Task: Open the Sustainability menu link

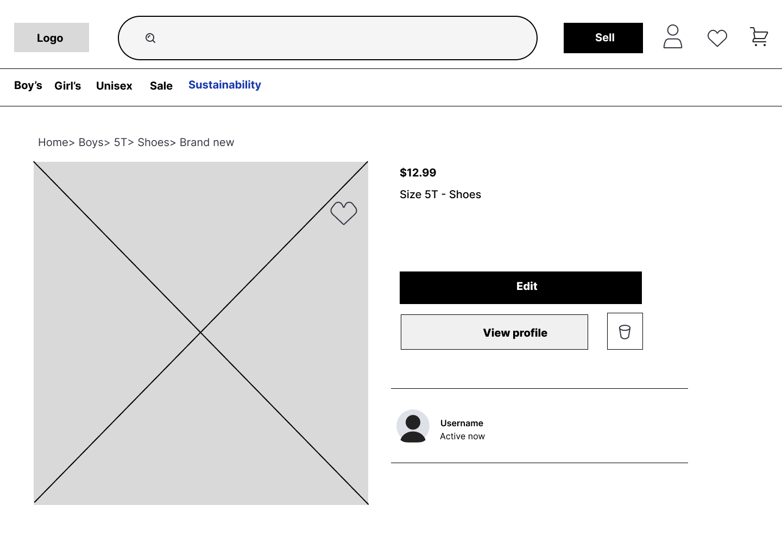Action: tap(225, 85)
